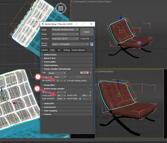The image size is (167, 143).
Task: Click the Expert mode button
Action: tap(84, 73)
